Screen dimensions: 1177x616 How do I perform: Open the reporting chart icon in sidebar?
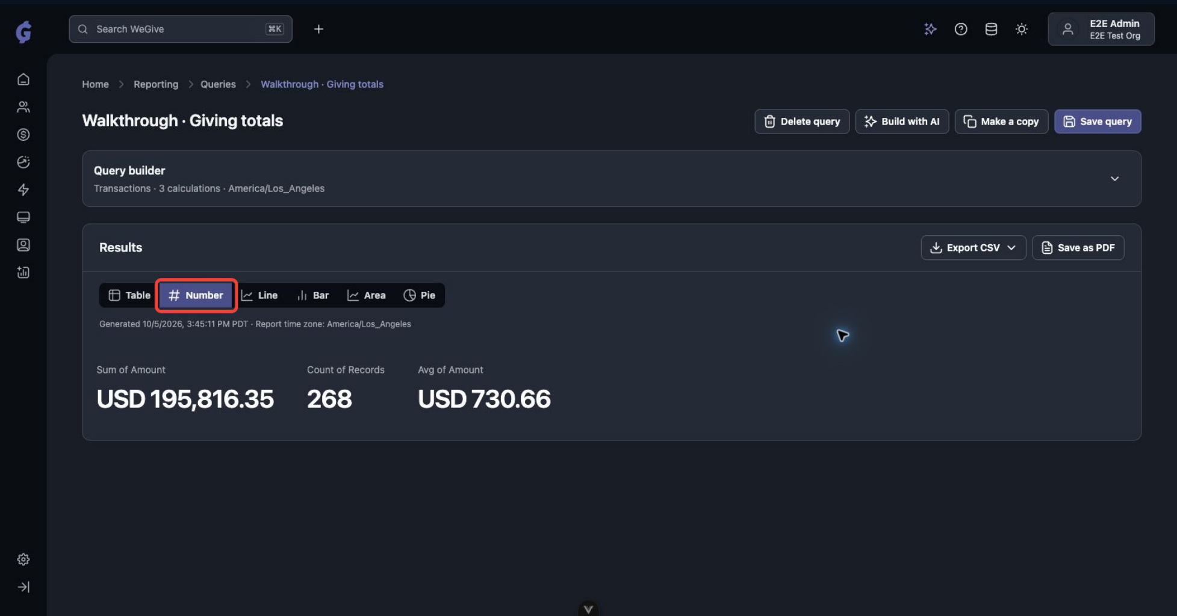pyautogui.click(x=23, y=273)
